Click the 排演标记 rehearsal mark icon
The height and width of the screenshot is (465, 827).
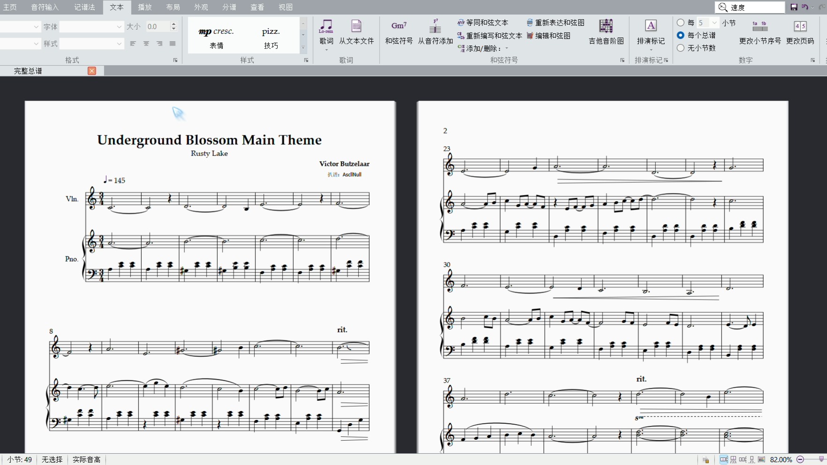click(651, 26)
